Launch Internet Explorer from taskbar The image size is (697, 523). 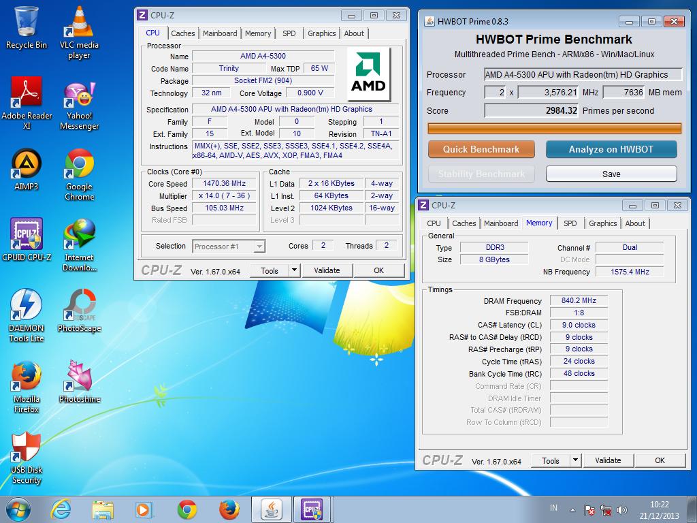tap(61, 509)
